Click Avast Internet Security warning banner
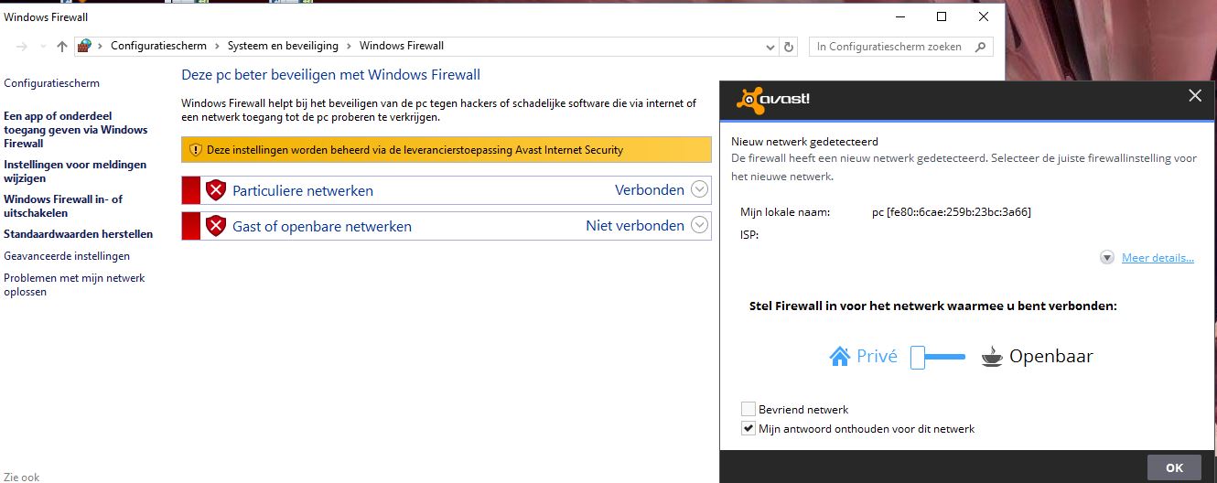Image resolution: width=1217 pixels, height=483 pixels. [447, 150]
